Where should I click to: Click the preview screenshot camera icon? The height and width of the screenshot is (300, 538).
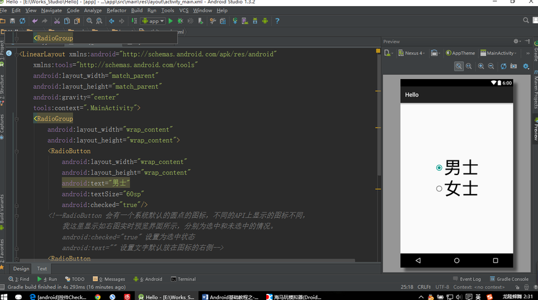click(514, 66)
